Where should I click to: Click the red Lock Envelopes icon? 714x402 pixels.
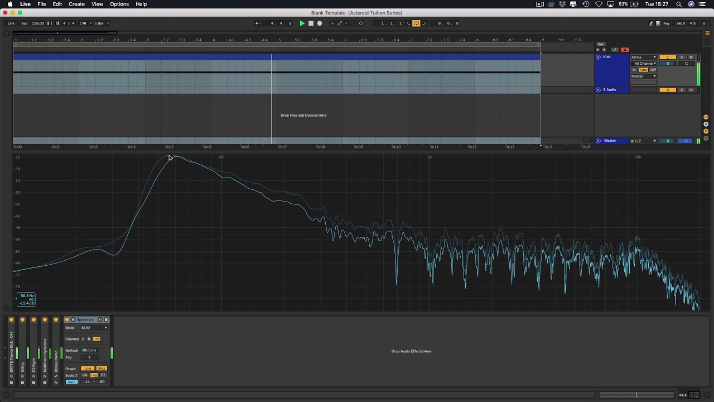point(625,50)
